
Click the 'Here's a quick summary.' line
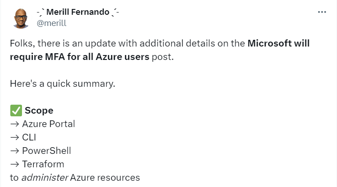(x=62, y=84)
